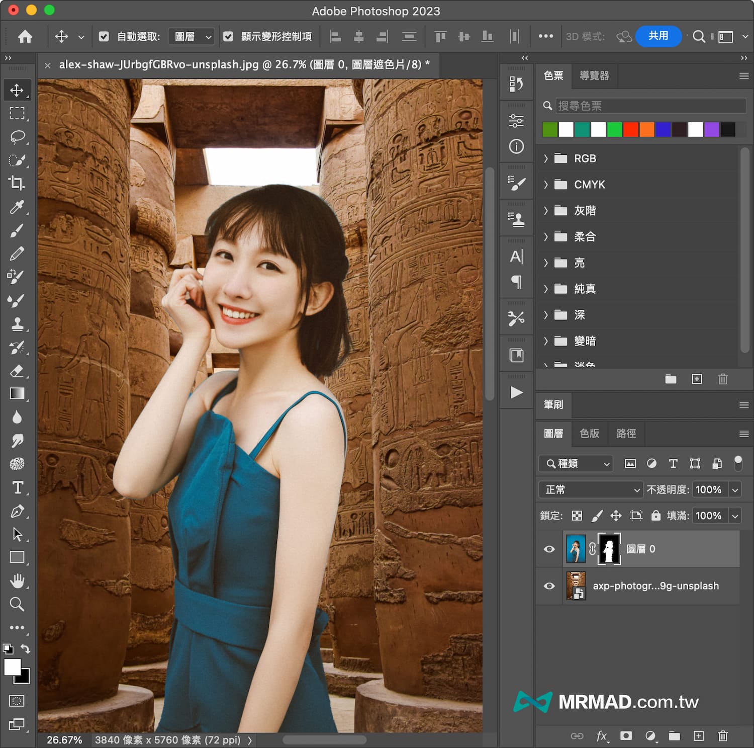The width and height of the screenshot is (754, 748).
Task: Open the layer filter 種類 dropdown
Action: point(576,463)
